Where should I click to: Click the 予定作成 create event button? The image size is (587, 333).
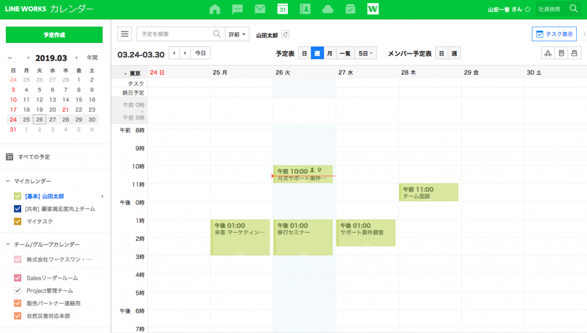point(54,35)
